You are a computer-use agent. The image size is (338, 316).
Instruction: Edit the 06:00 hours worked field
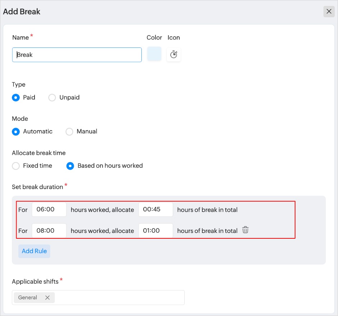point(49,210)
